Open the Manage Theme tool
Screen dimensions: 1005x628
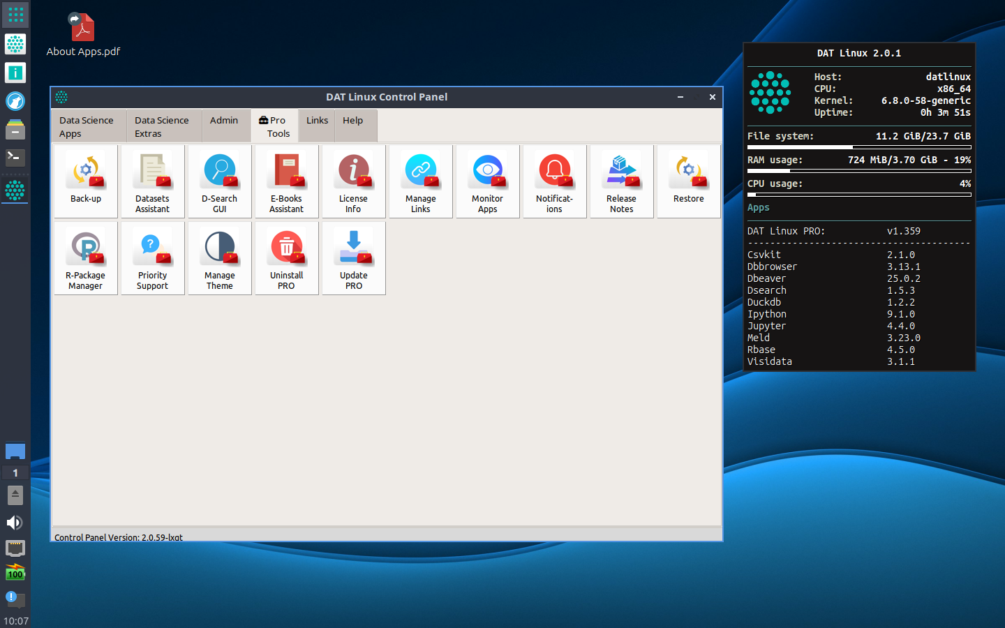pos(219,258)
